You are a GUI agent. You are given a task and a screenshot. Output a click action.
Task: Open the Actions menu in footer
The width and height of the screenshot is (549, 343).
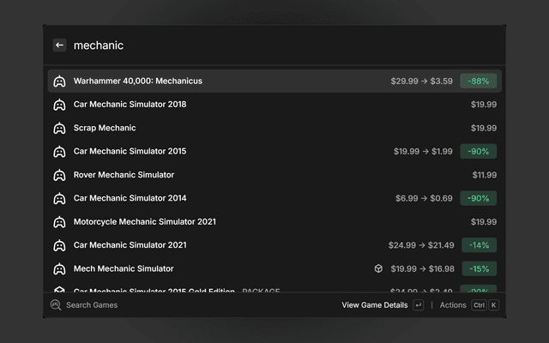(453, 305)
